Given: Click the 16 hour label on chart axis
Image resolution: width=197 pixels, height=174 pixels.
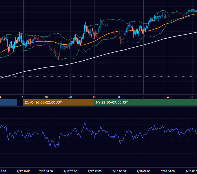Looking at the screenshot, I should point(24,97).
